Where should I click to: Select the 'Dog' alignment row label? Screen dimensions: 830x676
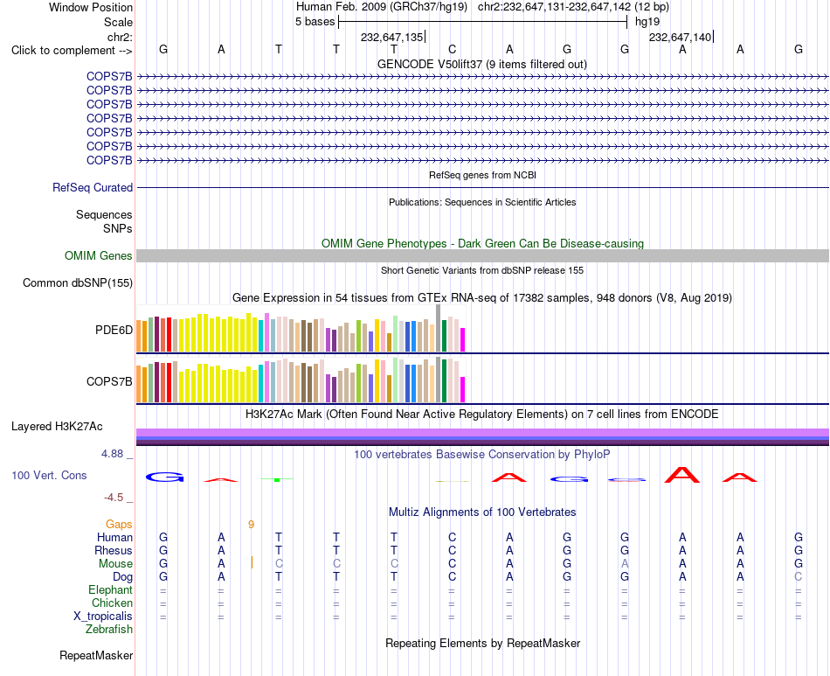122,576
